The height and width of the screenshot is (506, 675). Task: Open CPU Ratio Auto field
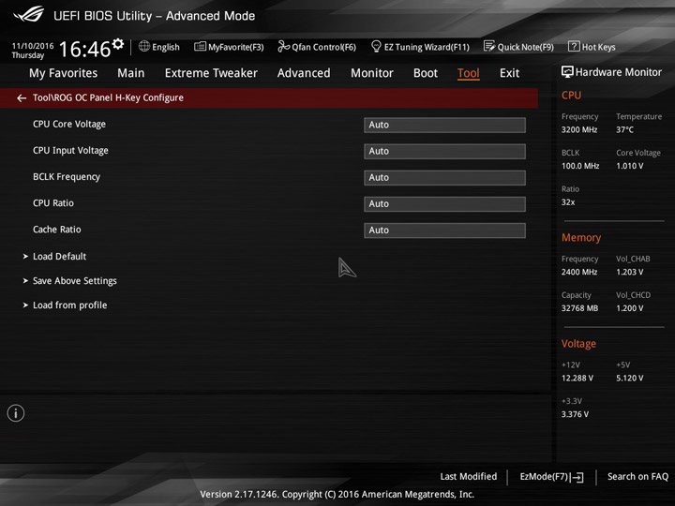click(x=444, y=204)
